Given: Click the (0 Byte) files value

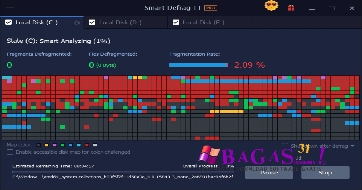Looking at the screenshot, I should 106,65.
